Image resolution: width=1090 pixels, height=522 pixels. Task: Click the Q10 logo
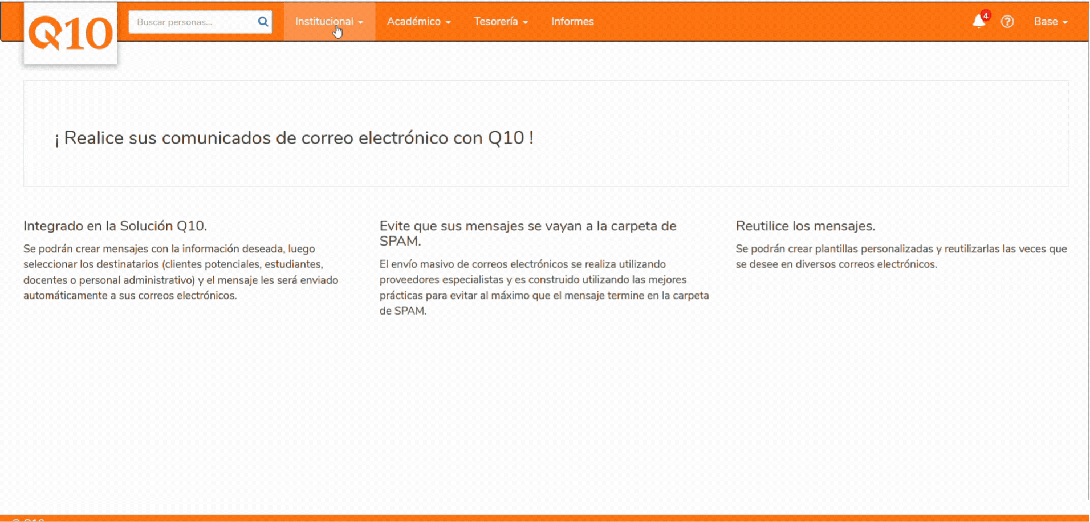[x=71, y=33]
